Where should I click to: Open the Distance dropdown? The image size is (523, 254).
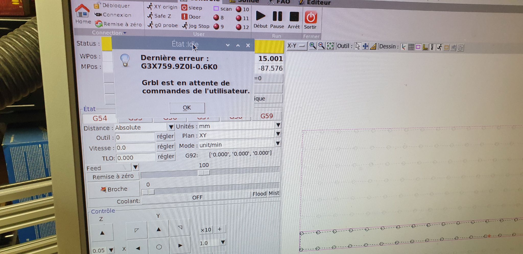click(x=171, y=127)
